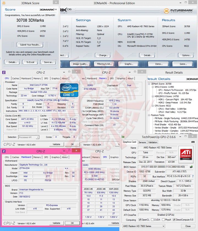Click the Graphics tab in the CPU-Z SPD window
The height and width of the screenshot is (231, 198).
[x=114, y=157]
